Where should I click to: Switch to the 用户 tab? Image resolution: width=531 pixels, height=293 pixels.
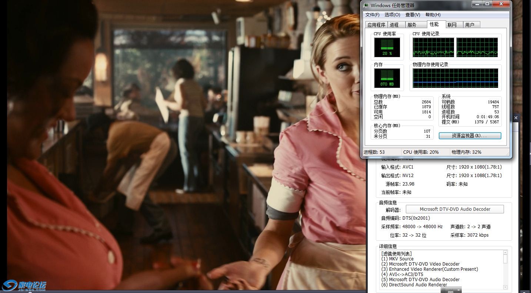point(470,25)
